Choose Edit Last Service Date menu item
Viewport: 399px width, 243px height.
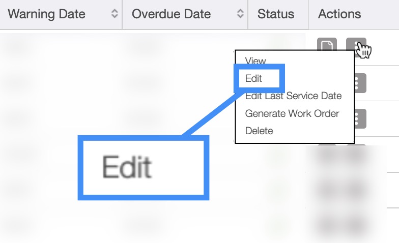[293, 96]
